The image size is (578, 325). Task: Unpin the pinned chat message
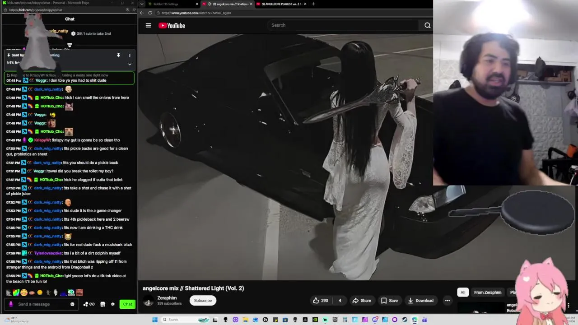click(x=118, y=56)
